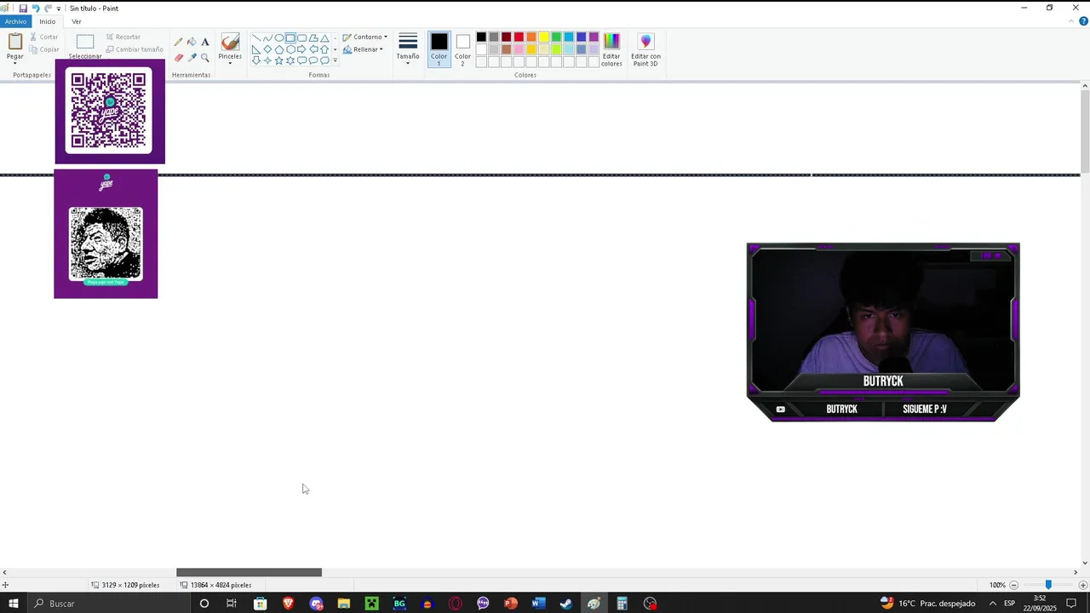The width and height of the screenshot is (1090, 613).
Task: Choose the Cloud callout shape
Action: [x=324, y=60]
